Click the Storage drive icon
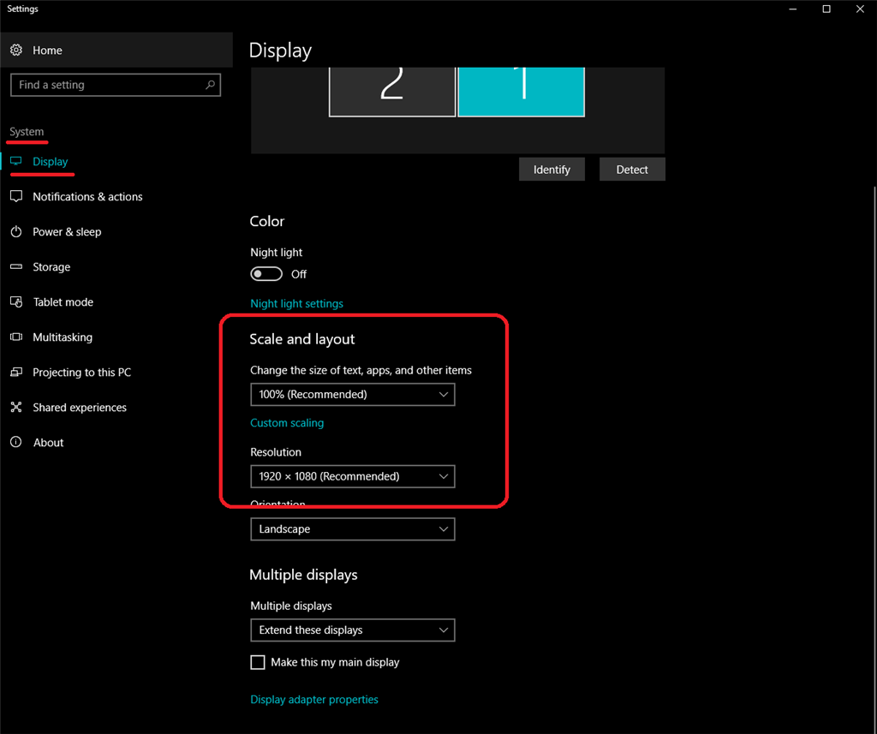 (x=15, y=267)
